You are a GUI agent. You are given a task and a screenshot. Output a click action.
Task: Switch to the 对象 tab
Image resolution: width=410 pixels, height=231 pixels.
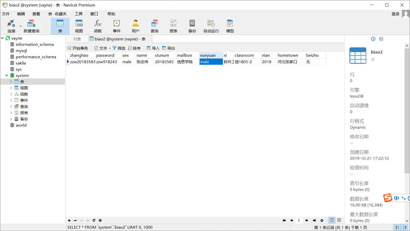coord(77,39)
